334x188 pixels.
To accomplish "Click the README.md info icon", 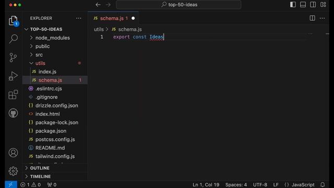I will point(31,148).
